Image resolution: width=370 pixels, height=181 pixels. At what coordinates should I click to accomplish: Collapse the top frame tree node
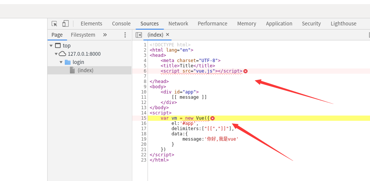point(51,46)
